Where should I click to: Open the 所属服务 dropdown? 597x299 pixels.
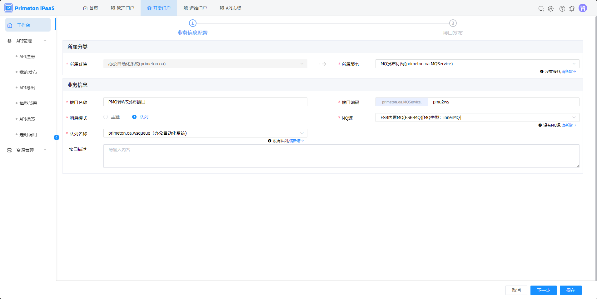(477, 64)
